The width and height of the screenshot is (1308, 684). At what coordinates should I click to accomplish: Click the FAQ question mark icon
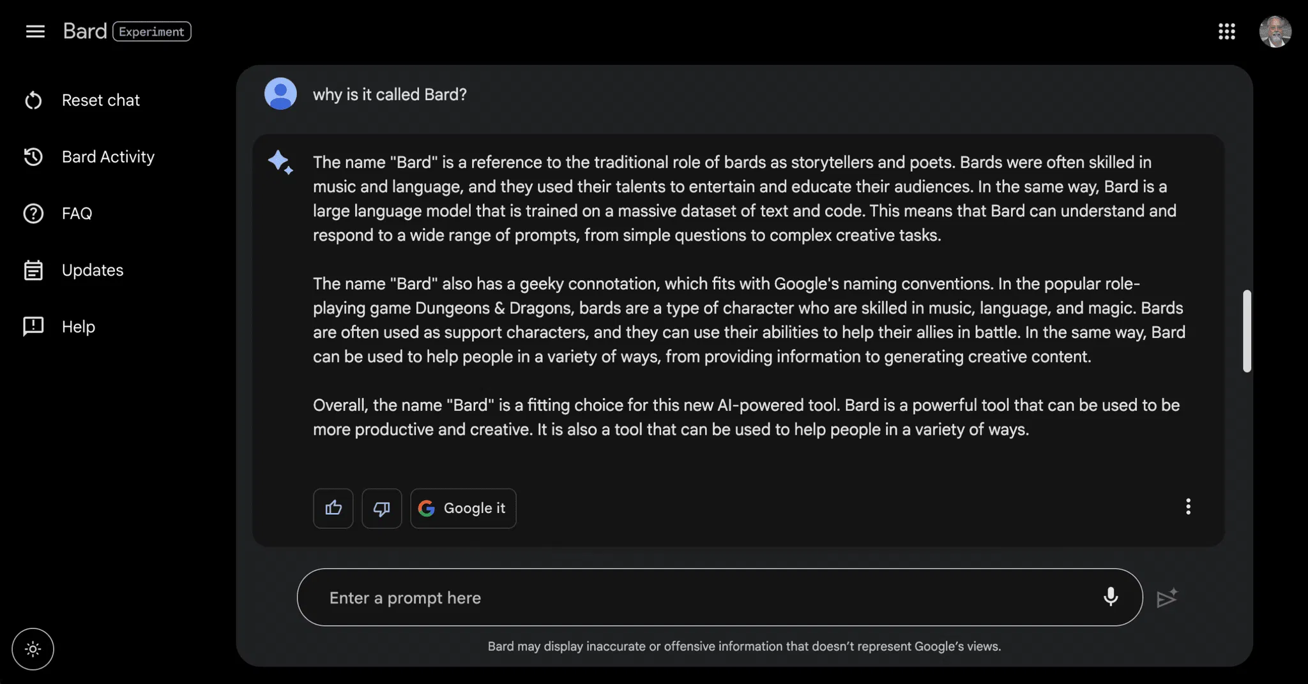(x=33, y=214)
